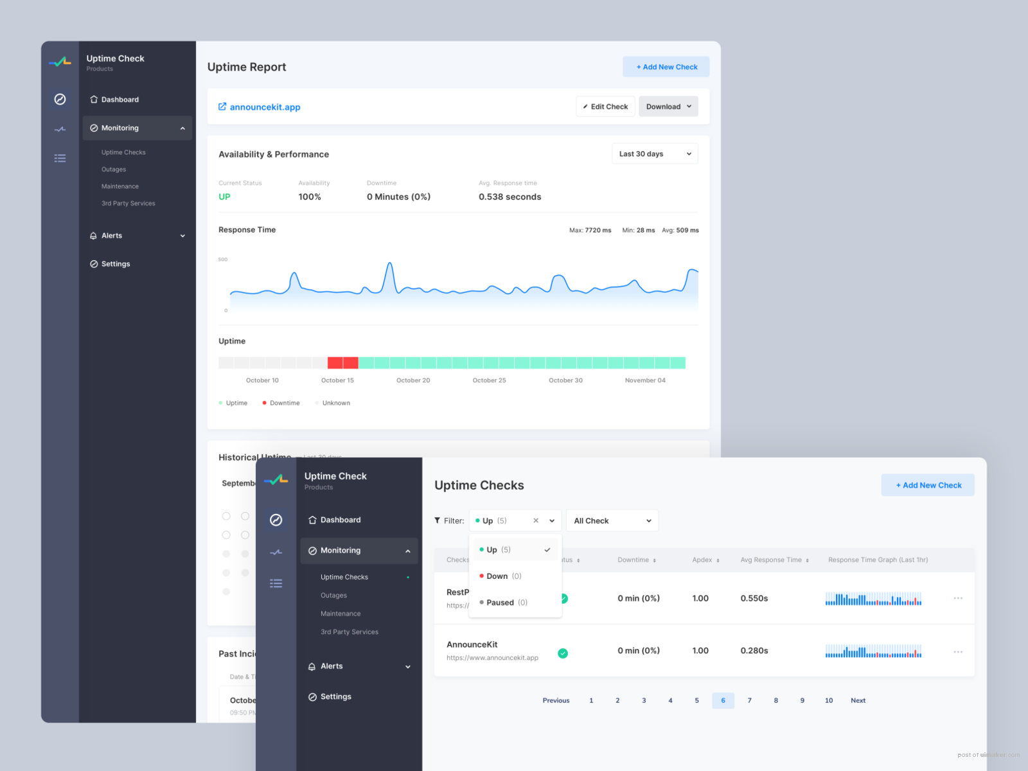Click the Response Time line chart
This screenshot has height=771, width=1028.
(464, 286)
